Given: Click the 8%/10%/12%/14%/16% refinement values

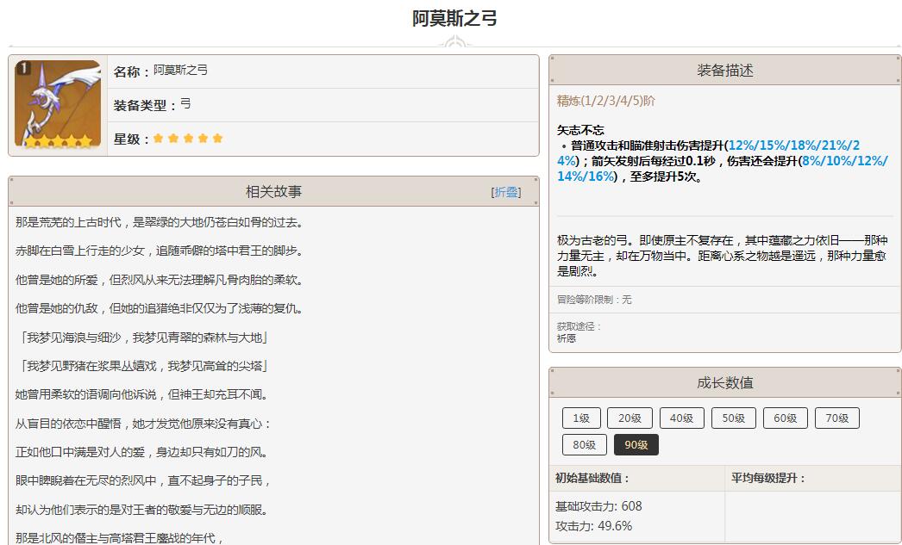Looking at the screenshot, I should 723,169.
